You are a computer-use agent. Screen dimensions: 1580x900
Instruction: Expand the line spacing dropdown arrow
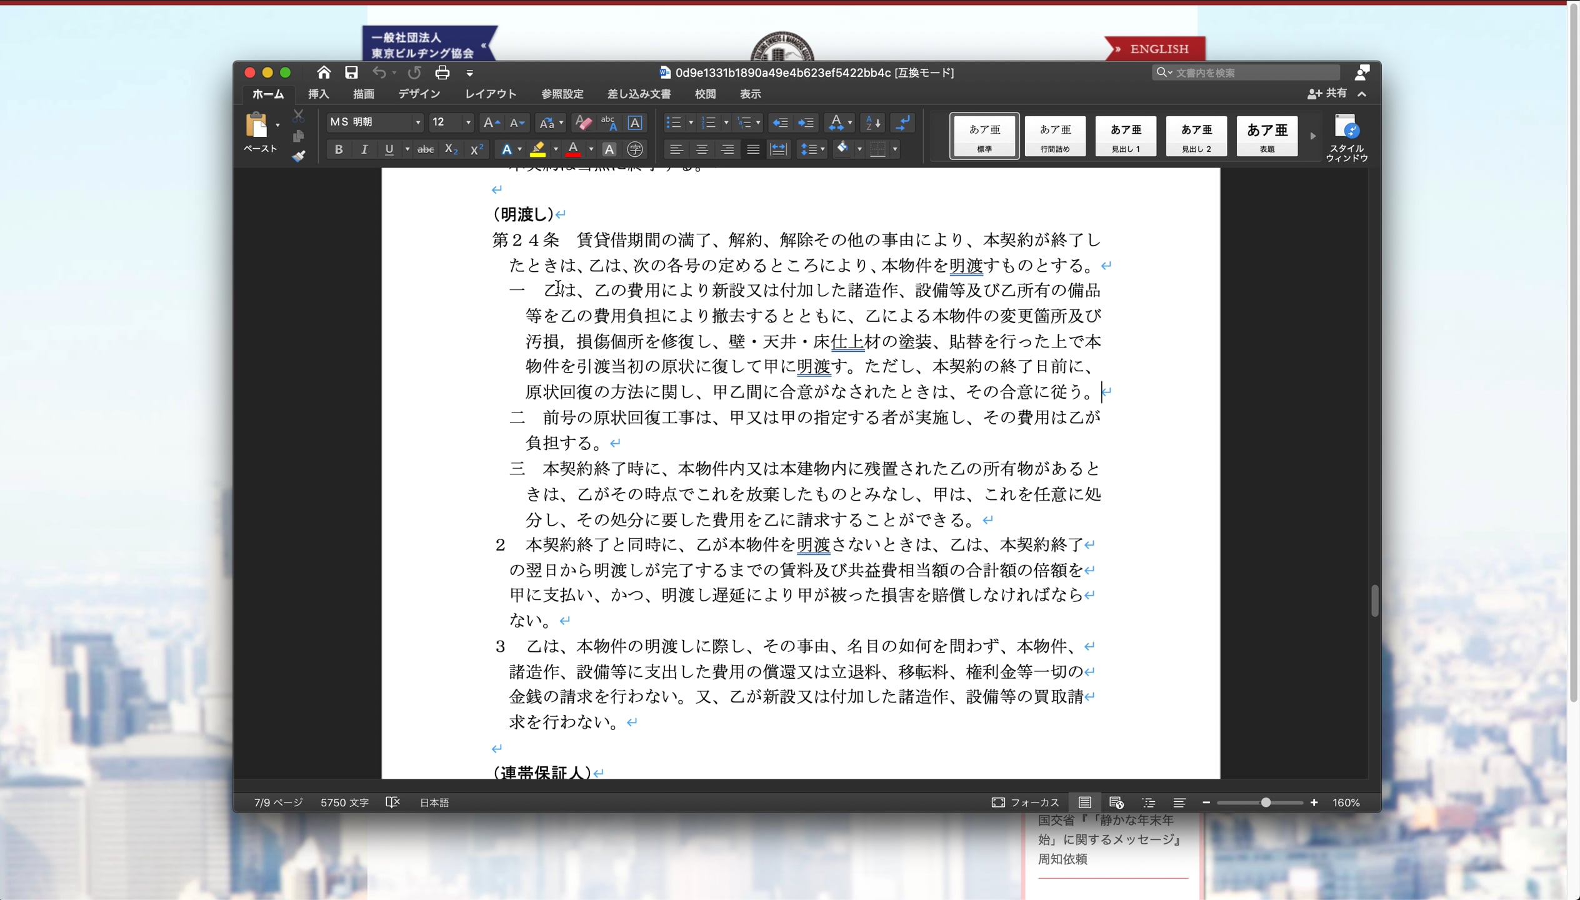pos(822,149)
